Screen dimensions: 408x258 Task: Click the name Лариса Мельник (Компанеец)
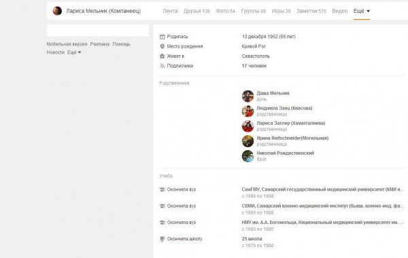click(x=103, y=11)
